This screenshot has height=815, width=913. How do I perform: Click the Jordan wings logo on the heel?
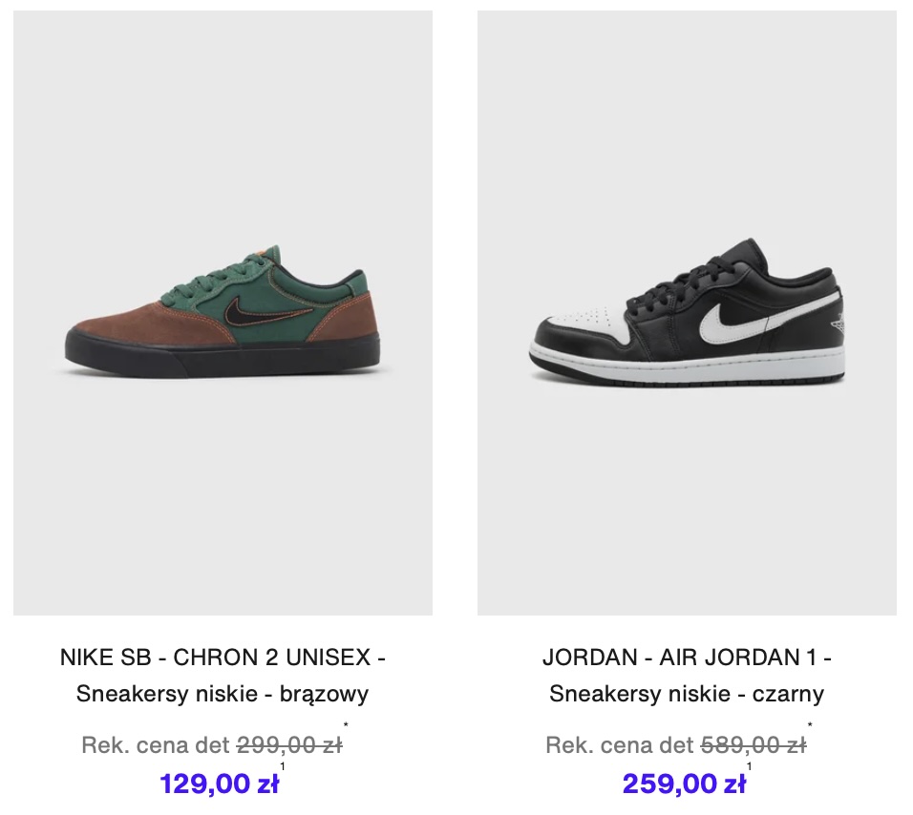click(x=837, y=325)
